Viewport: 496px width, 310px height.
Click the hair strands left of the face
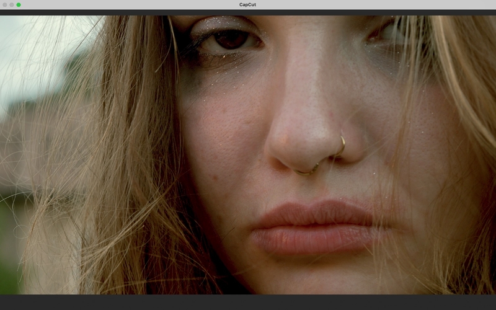124,155
